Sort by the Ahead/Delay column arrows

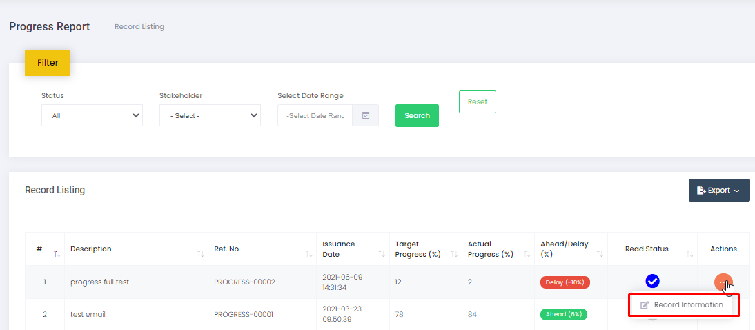(600, 254)
